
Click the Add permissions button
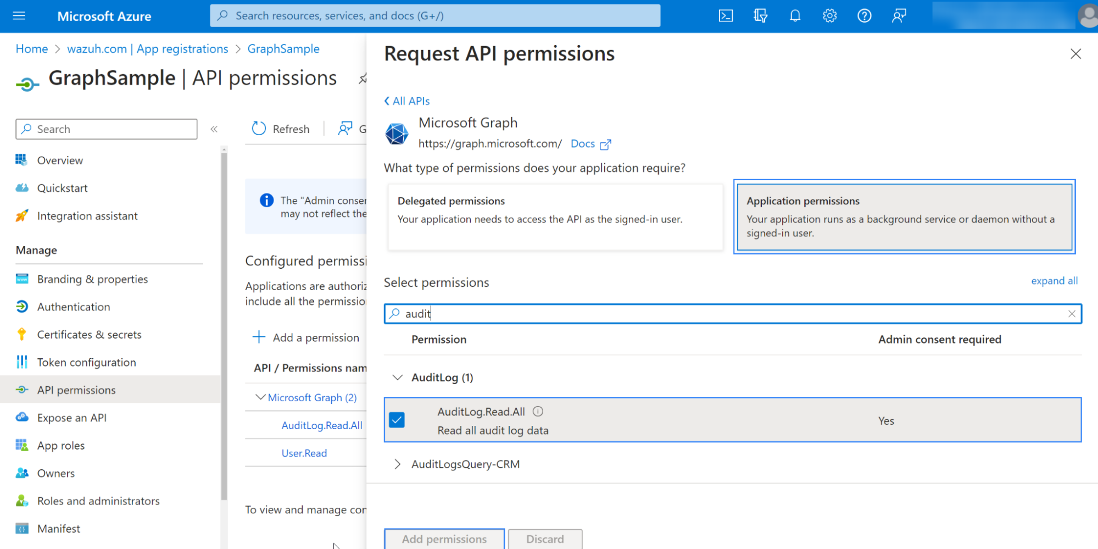(x=444, y=539)
